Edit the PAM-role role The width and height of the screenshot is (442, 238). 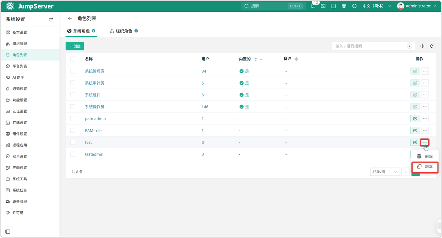click(415, 131)
